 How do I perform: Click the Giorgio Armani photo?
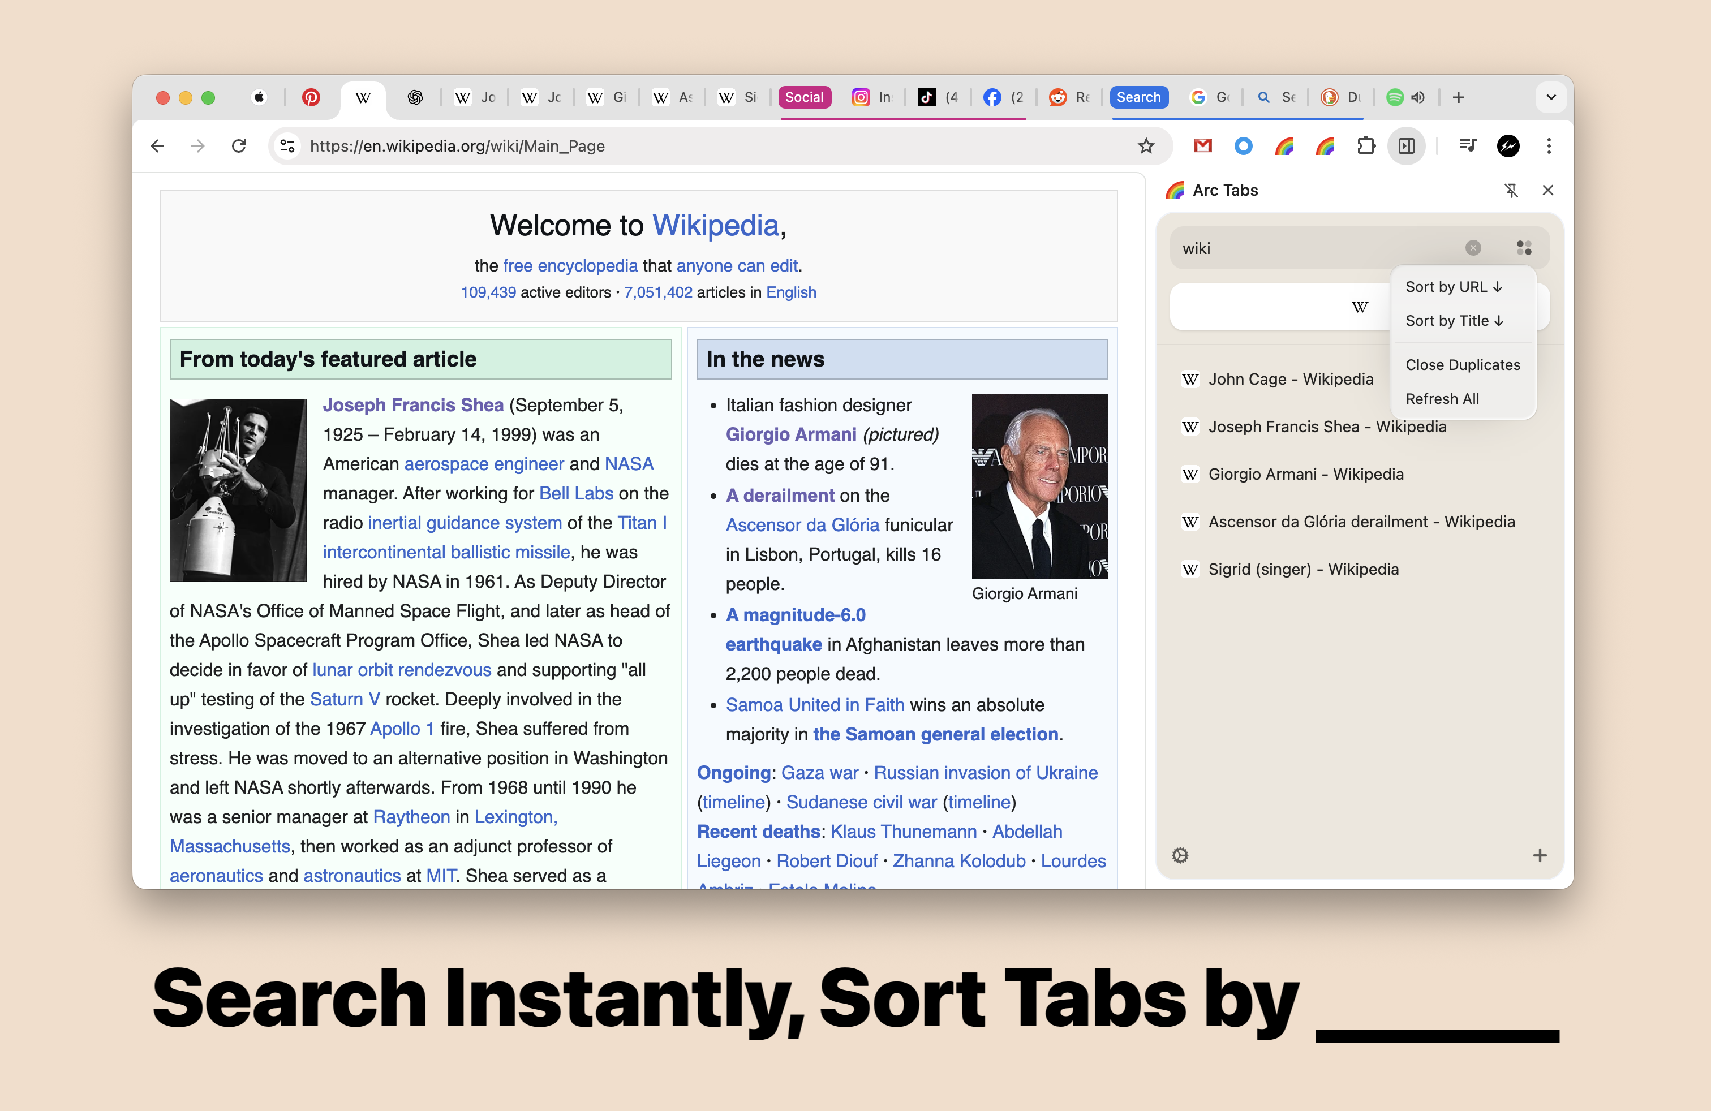click(x=1039, y=486)
